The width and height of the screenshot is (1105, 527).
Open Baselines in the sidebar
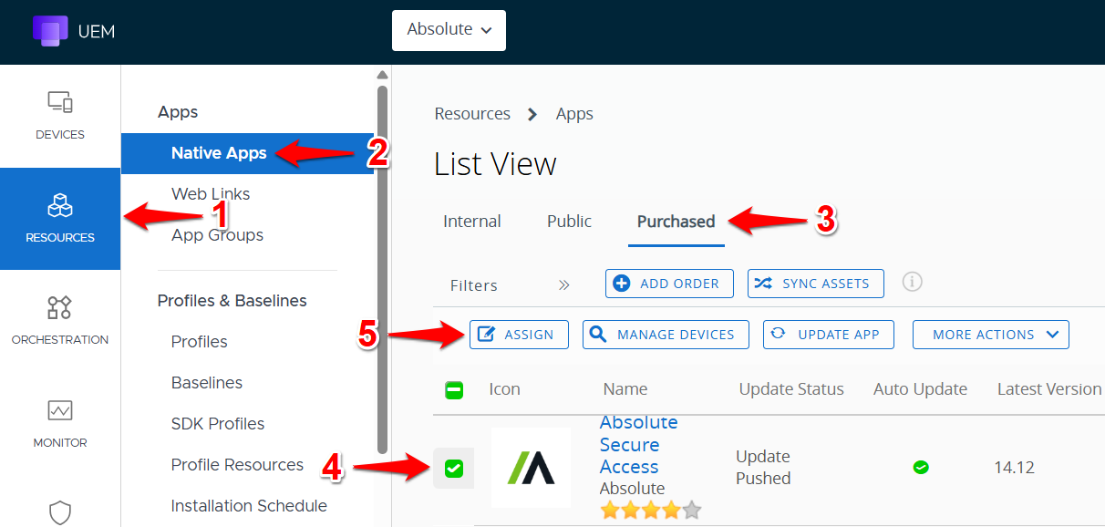207,383
